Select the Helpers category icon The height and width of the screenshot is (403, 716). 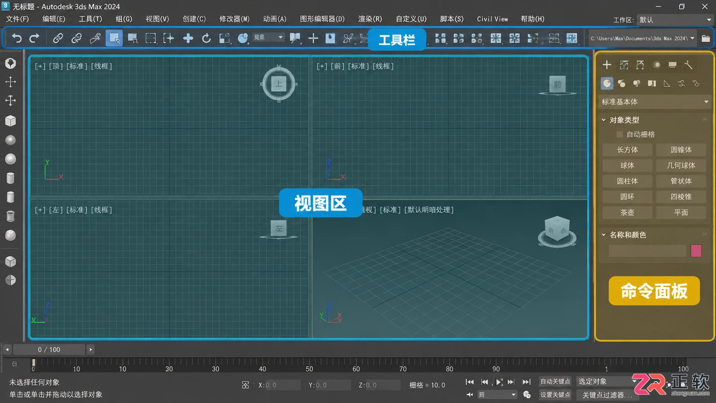(x=667, y=83)
